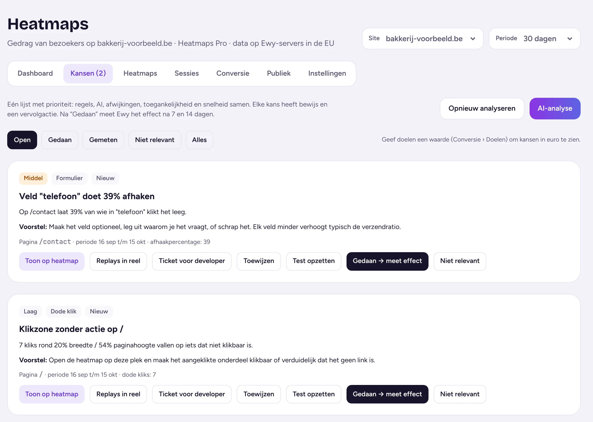This screenshot has height=422, width=593.
Task: Filter chances by Gedaan
Action: pos(60,140)
